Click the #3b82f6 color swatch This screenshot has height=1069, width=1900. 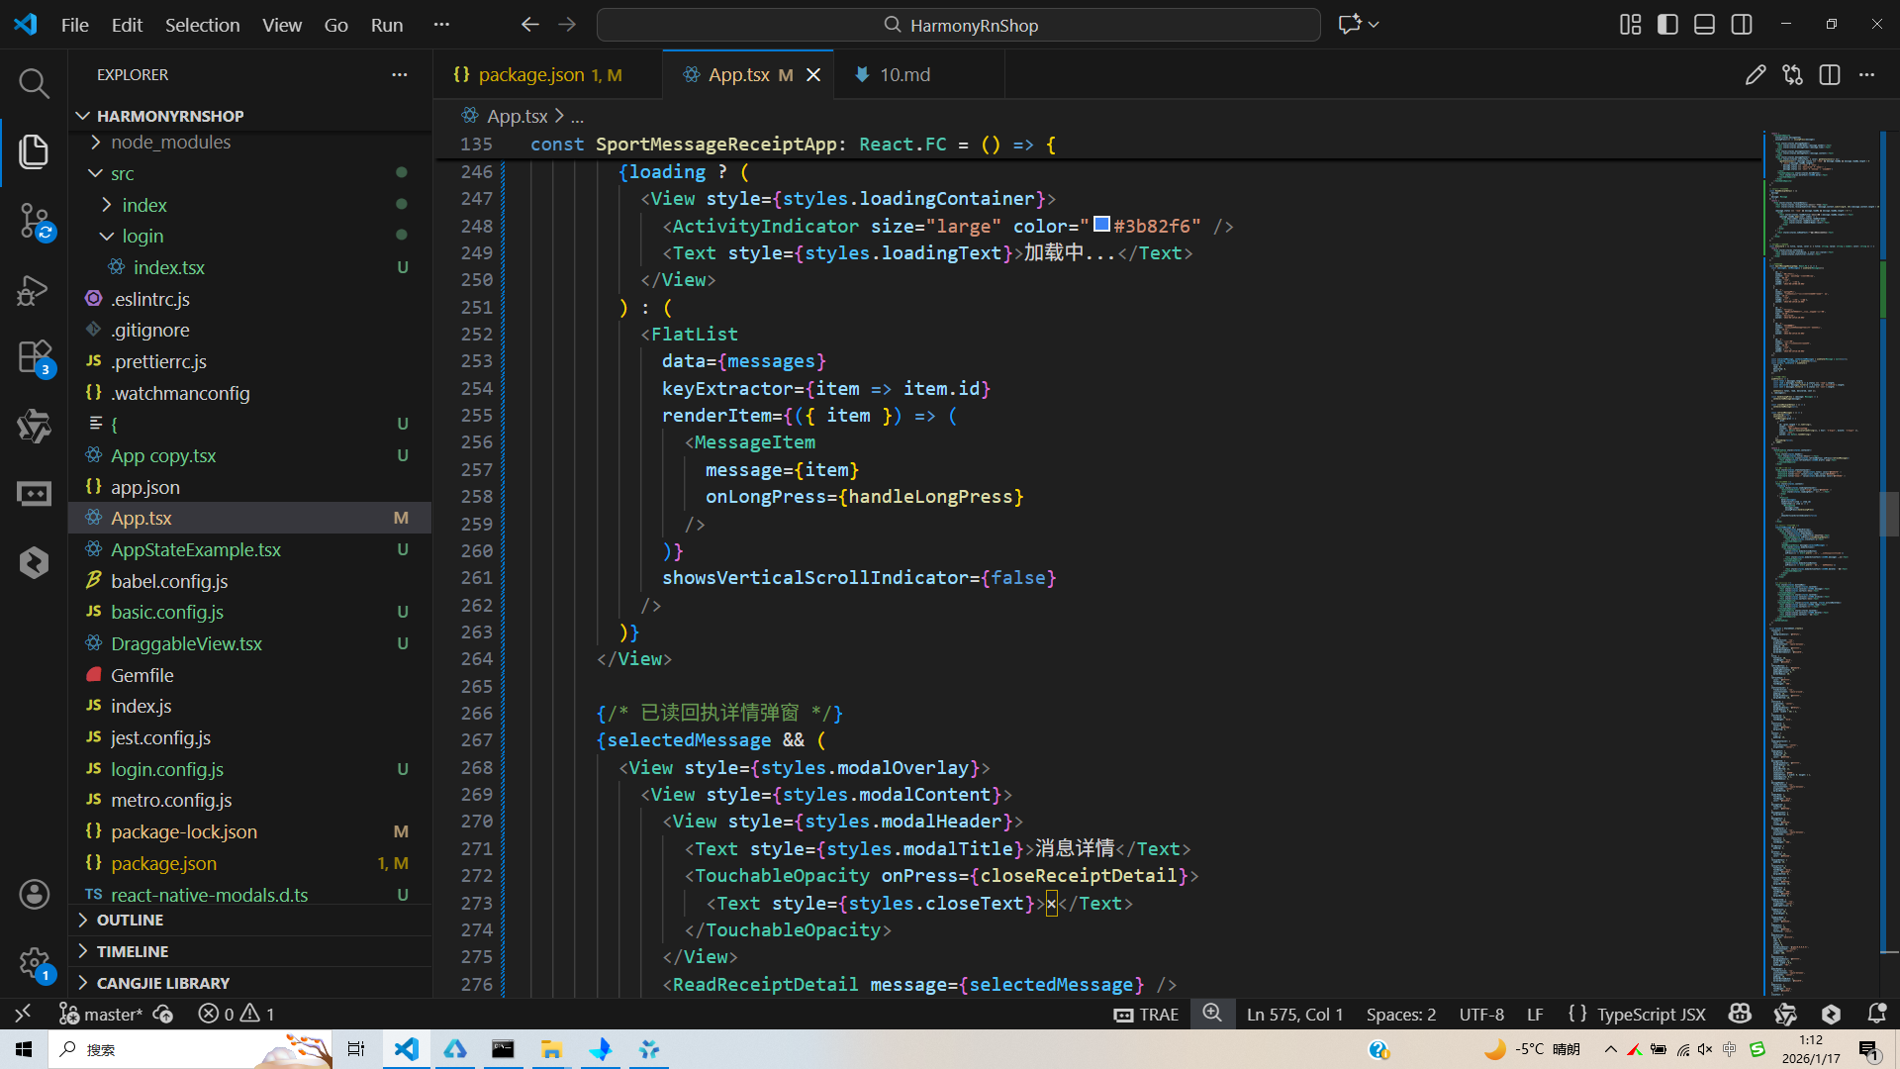[x=1101, y=225]
